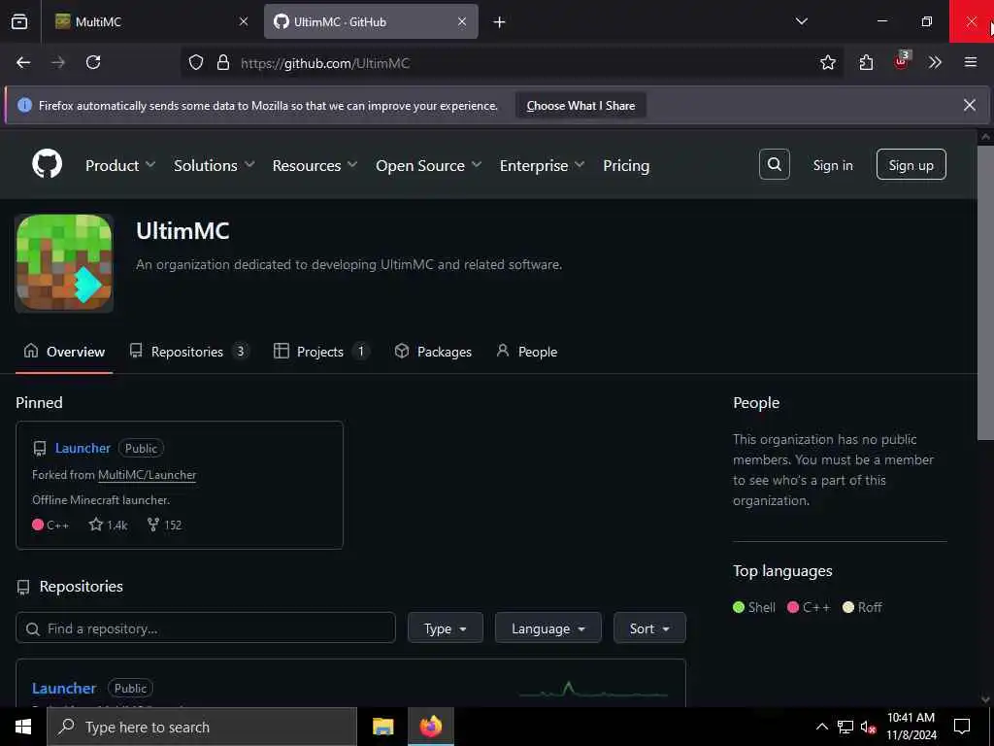Expand the list all tabs chevron

click(x=801, y=21)
